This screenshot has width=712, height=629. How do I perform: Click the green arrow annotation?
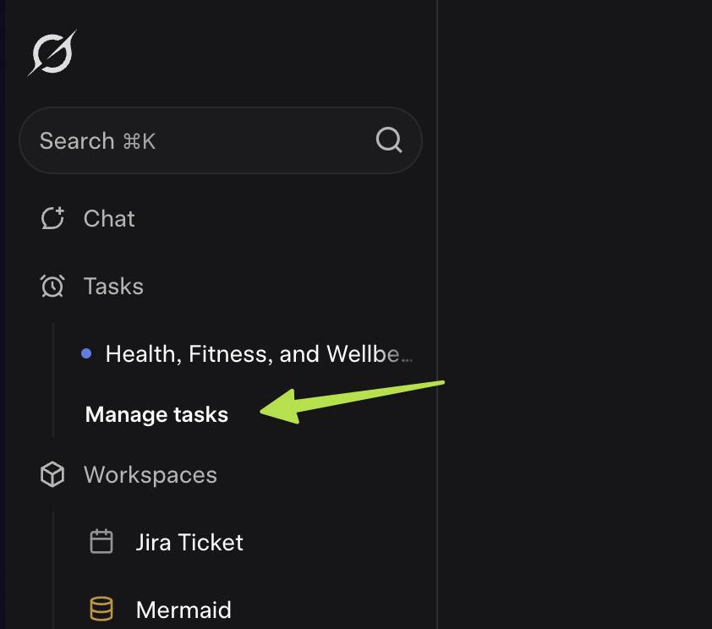pyautogui.click(x=352, y=402)
